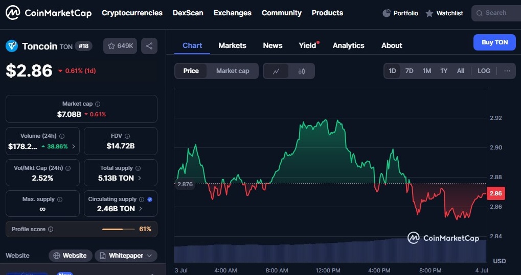Image resolution: width=521 pixels, height=275 pixels.
Task: Click the #18 rank badge
Action: point(84,46)
